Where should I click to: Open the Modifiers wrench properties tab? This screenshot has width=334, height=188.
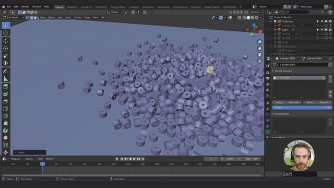pos(268,109)
